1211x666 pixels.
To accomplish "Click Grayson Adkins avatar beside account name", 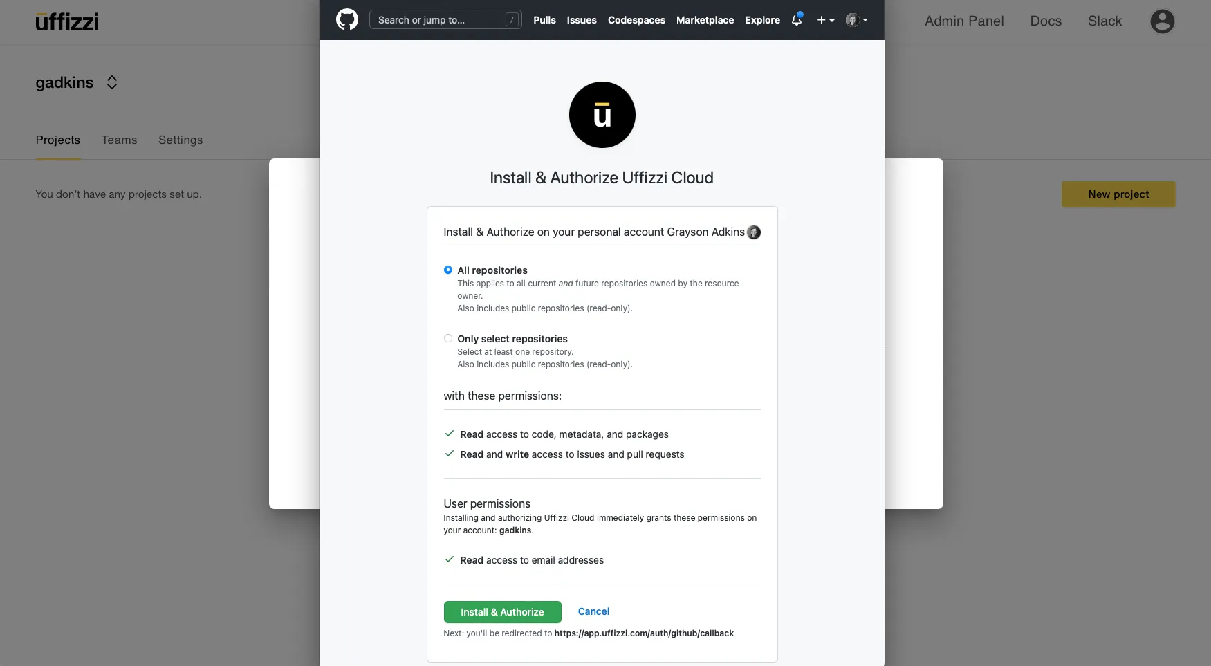I will coord(754,232).
